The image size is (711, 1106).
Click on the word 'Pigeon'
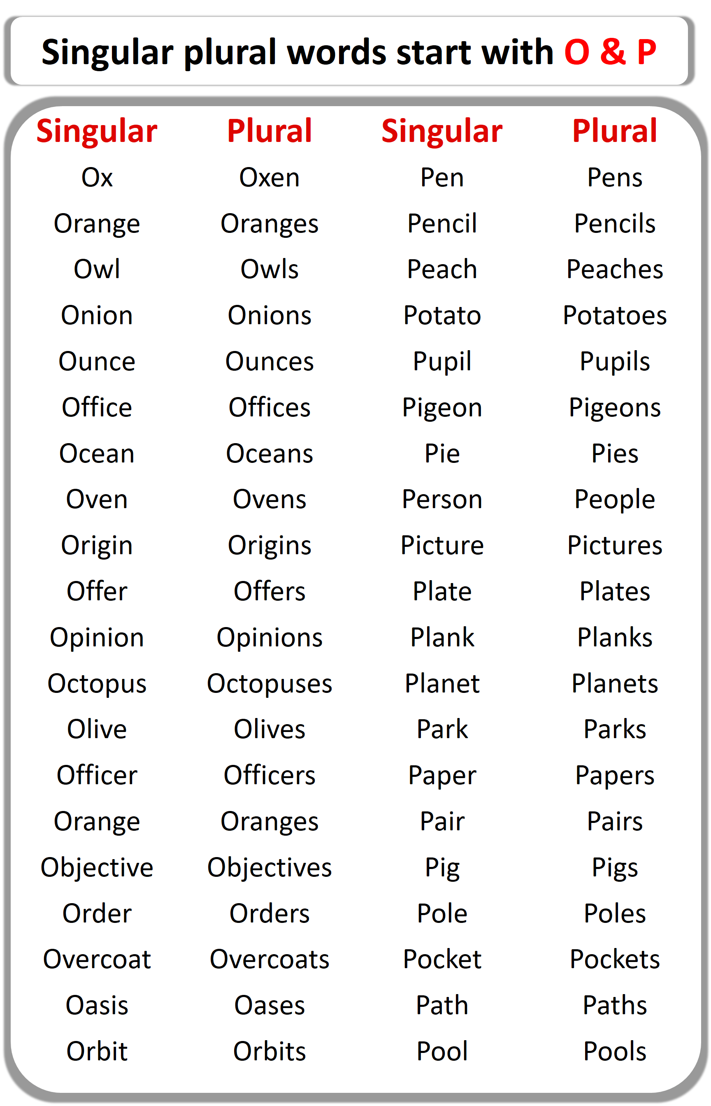pos(442,408)
